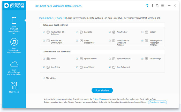Uncheck the Nachrichten && Anhänge checkbox
The image size is (181, 112).
pyautogui.click(x=44, y=32)
